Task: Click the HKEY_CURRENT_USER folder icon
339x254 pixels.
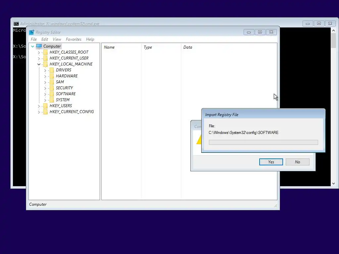Action: click(x=45, y=58)
